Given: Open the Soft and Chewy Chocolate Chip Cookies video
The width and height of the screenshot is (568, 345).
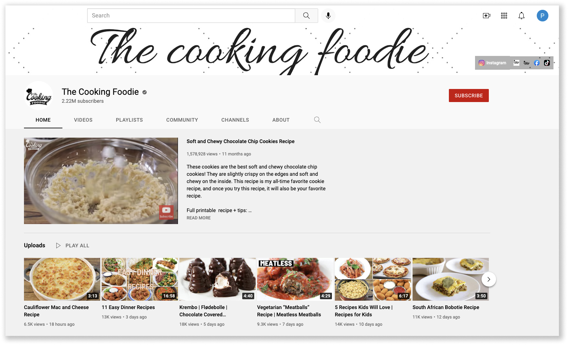Looking at the screenshot, I should [x=101, y=180].
